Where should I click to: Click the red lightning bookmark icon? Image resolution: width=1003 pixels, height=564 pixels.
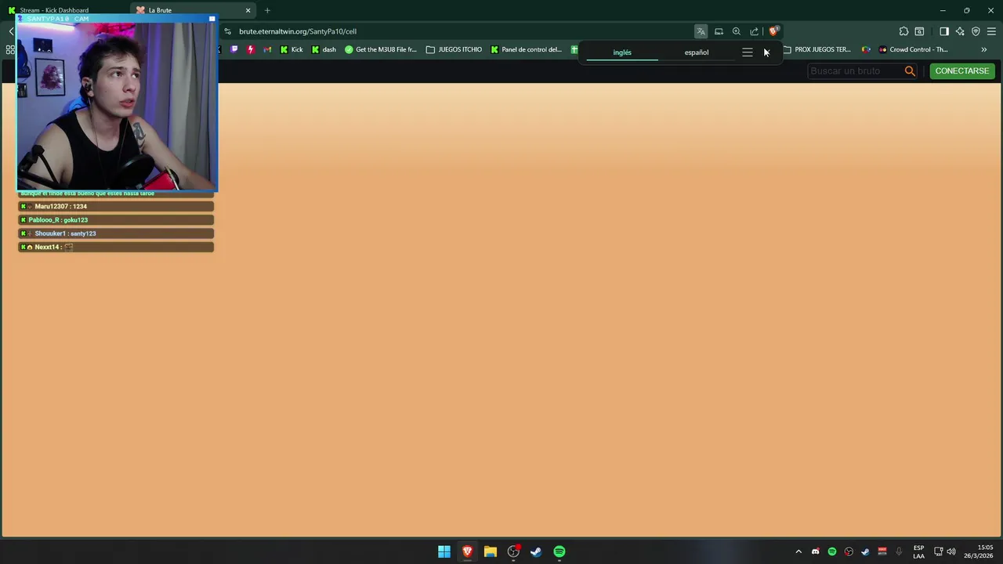(251, 49)
